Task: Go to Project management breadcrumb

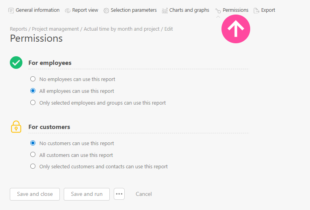Action: point(55,29)
